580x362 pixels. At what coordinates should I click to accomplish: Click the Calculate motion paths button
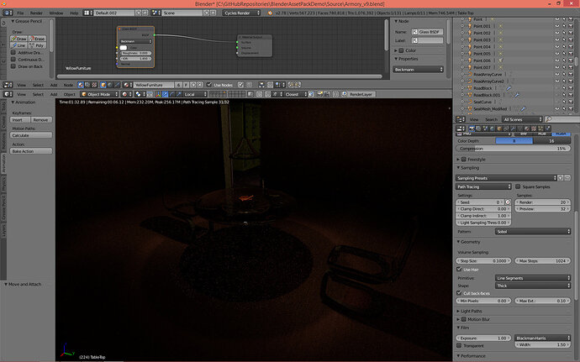tap(31, 135)
